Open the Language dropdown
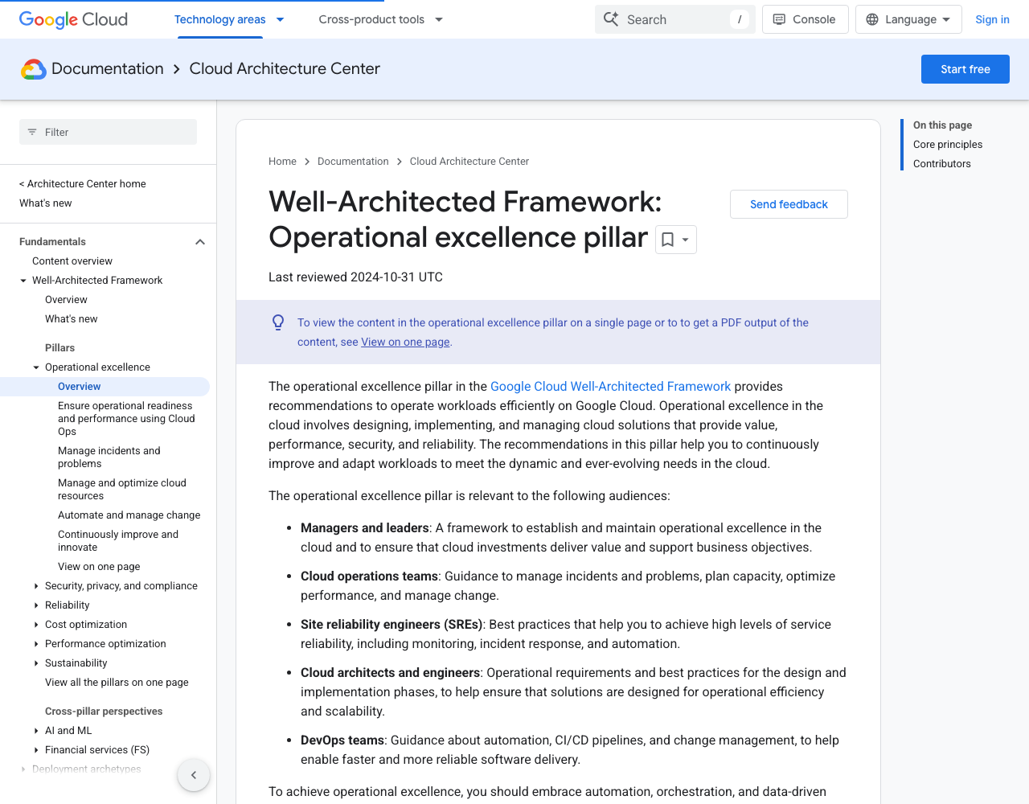Image resolution: width=1029 pixels, height=804 pixels. [908, 19]
